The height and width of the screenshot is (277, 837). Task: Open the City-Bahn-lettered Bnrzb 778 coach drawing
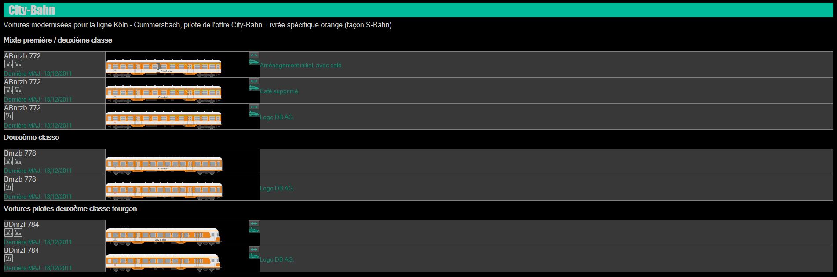click(164, 165)
